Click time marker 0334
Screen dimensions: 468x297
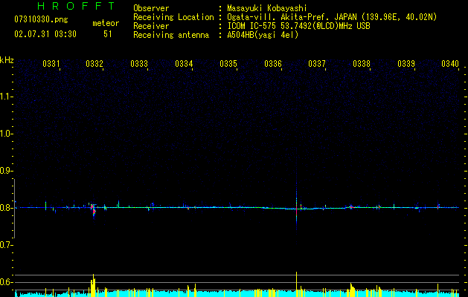coord(184,64)
